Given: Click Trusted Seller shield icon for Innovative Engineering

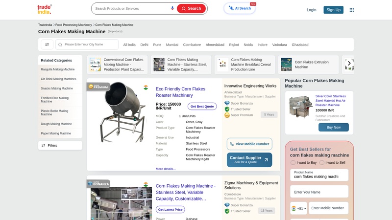Looking at the screenshot, I should click(227, 109).
